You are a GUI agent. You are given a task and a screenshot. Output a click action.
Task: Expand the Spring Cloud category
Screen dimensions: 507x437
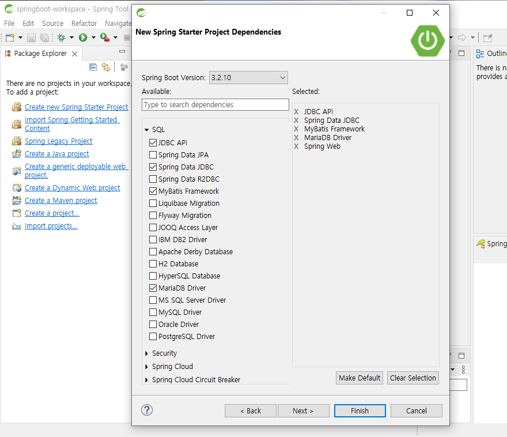[146, 367]
